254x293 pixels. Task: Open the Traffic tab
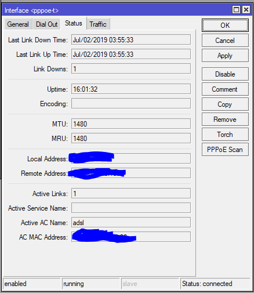(98, 24)
